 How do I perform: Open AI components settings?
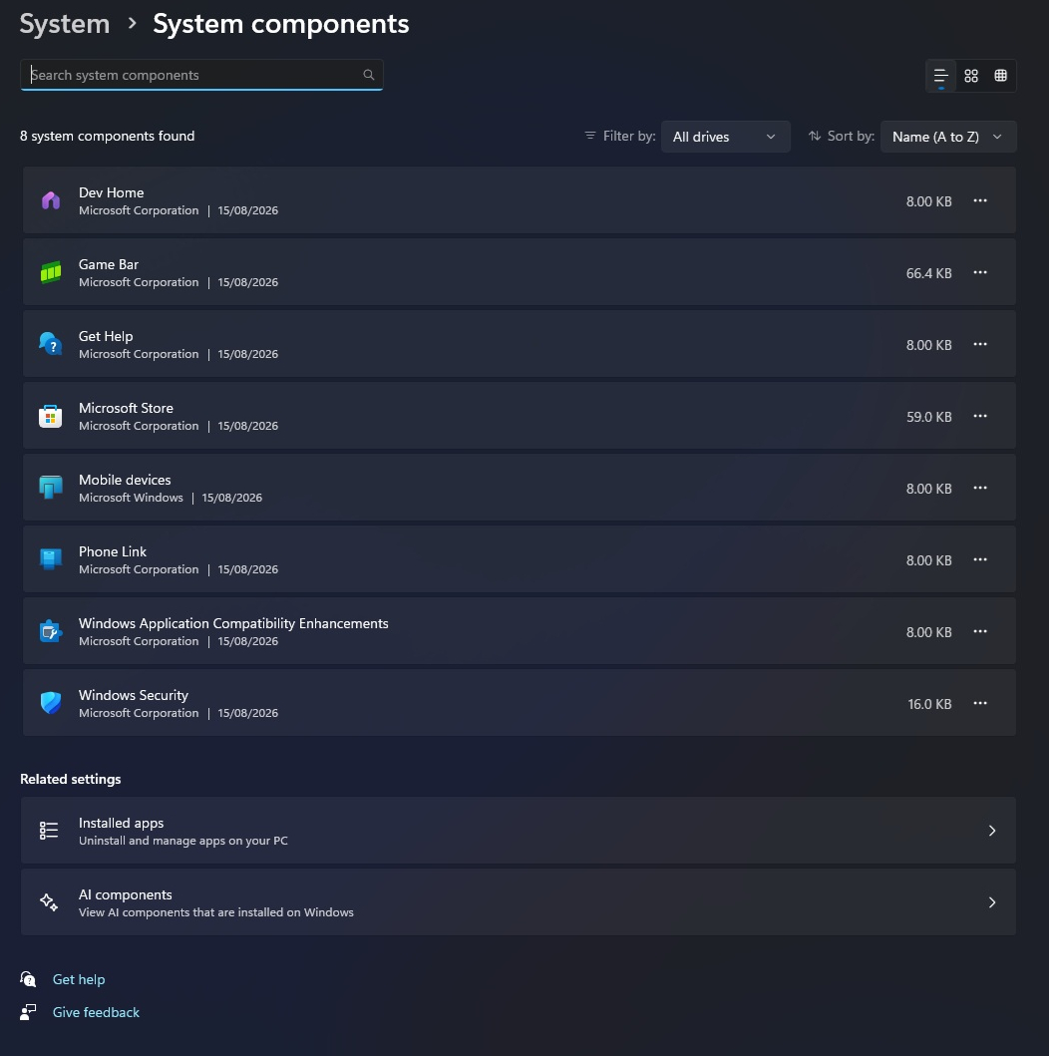518,902
